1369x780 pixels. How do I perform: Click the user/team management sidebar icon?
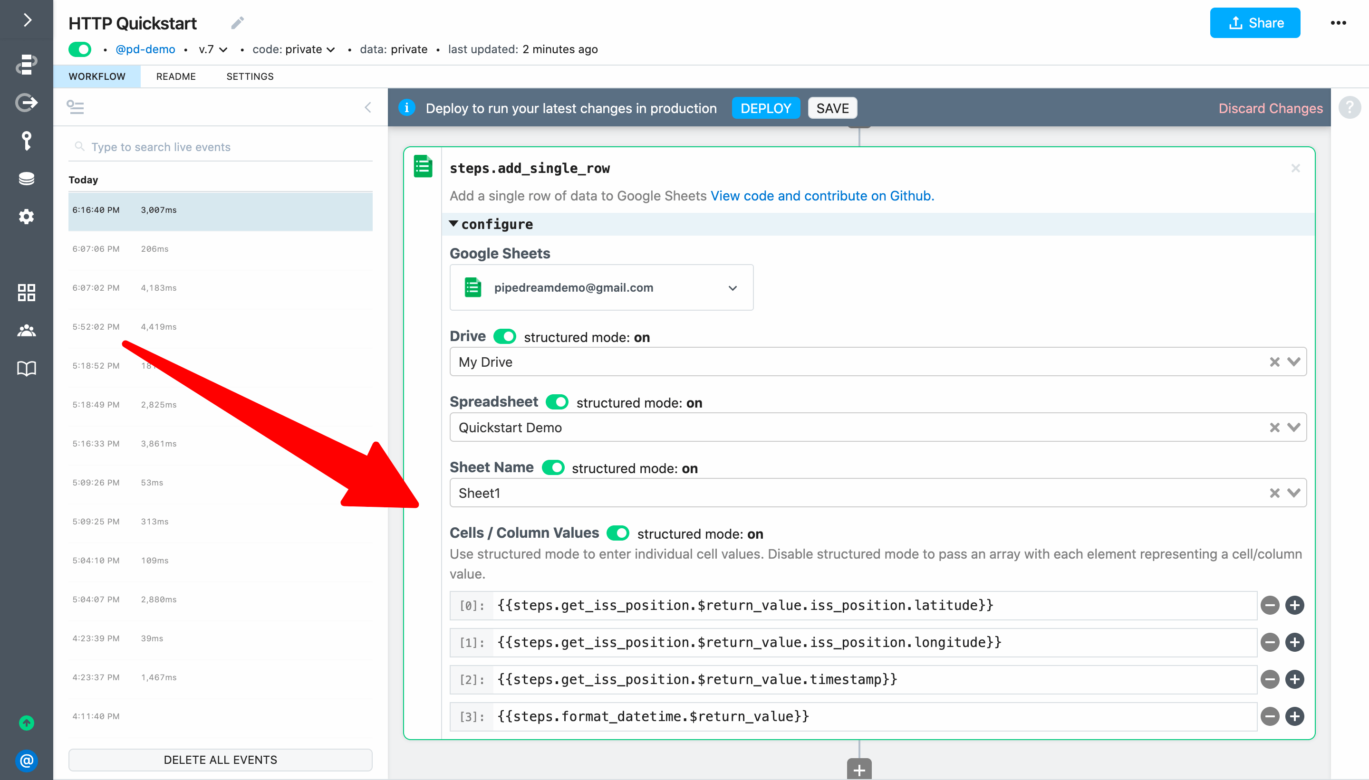(x=26, y=330)
